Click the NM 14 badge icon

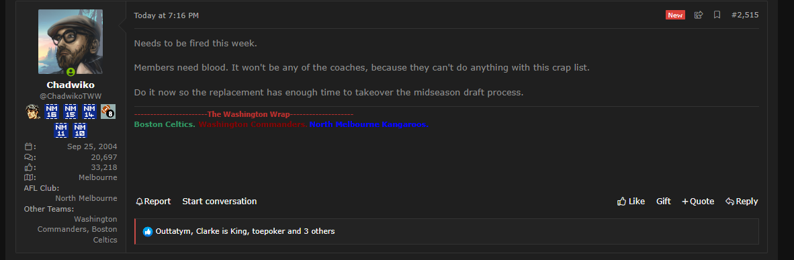pyautogui.click(x=89, y=112)
